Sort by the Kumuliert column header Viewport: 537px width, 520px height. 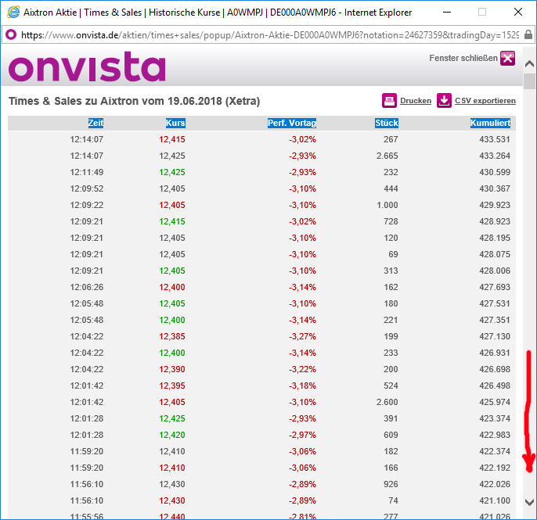(x=490, y=123)
